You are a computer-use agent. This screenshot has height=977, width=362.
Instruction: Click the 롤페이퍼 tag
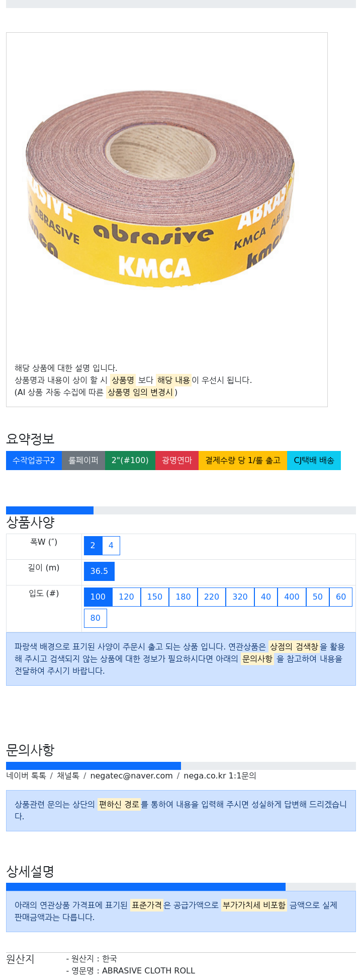pos(83,461)
